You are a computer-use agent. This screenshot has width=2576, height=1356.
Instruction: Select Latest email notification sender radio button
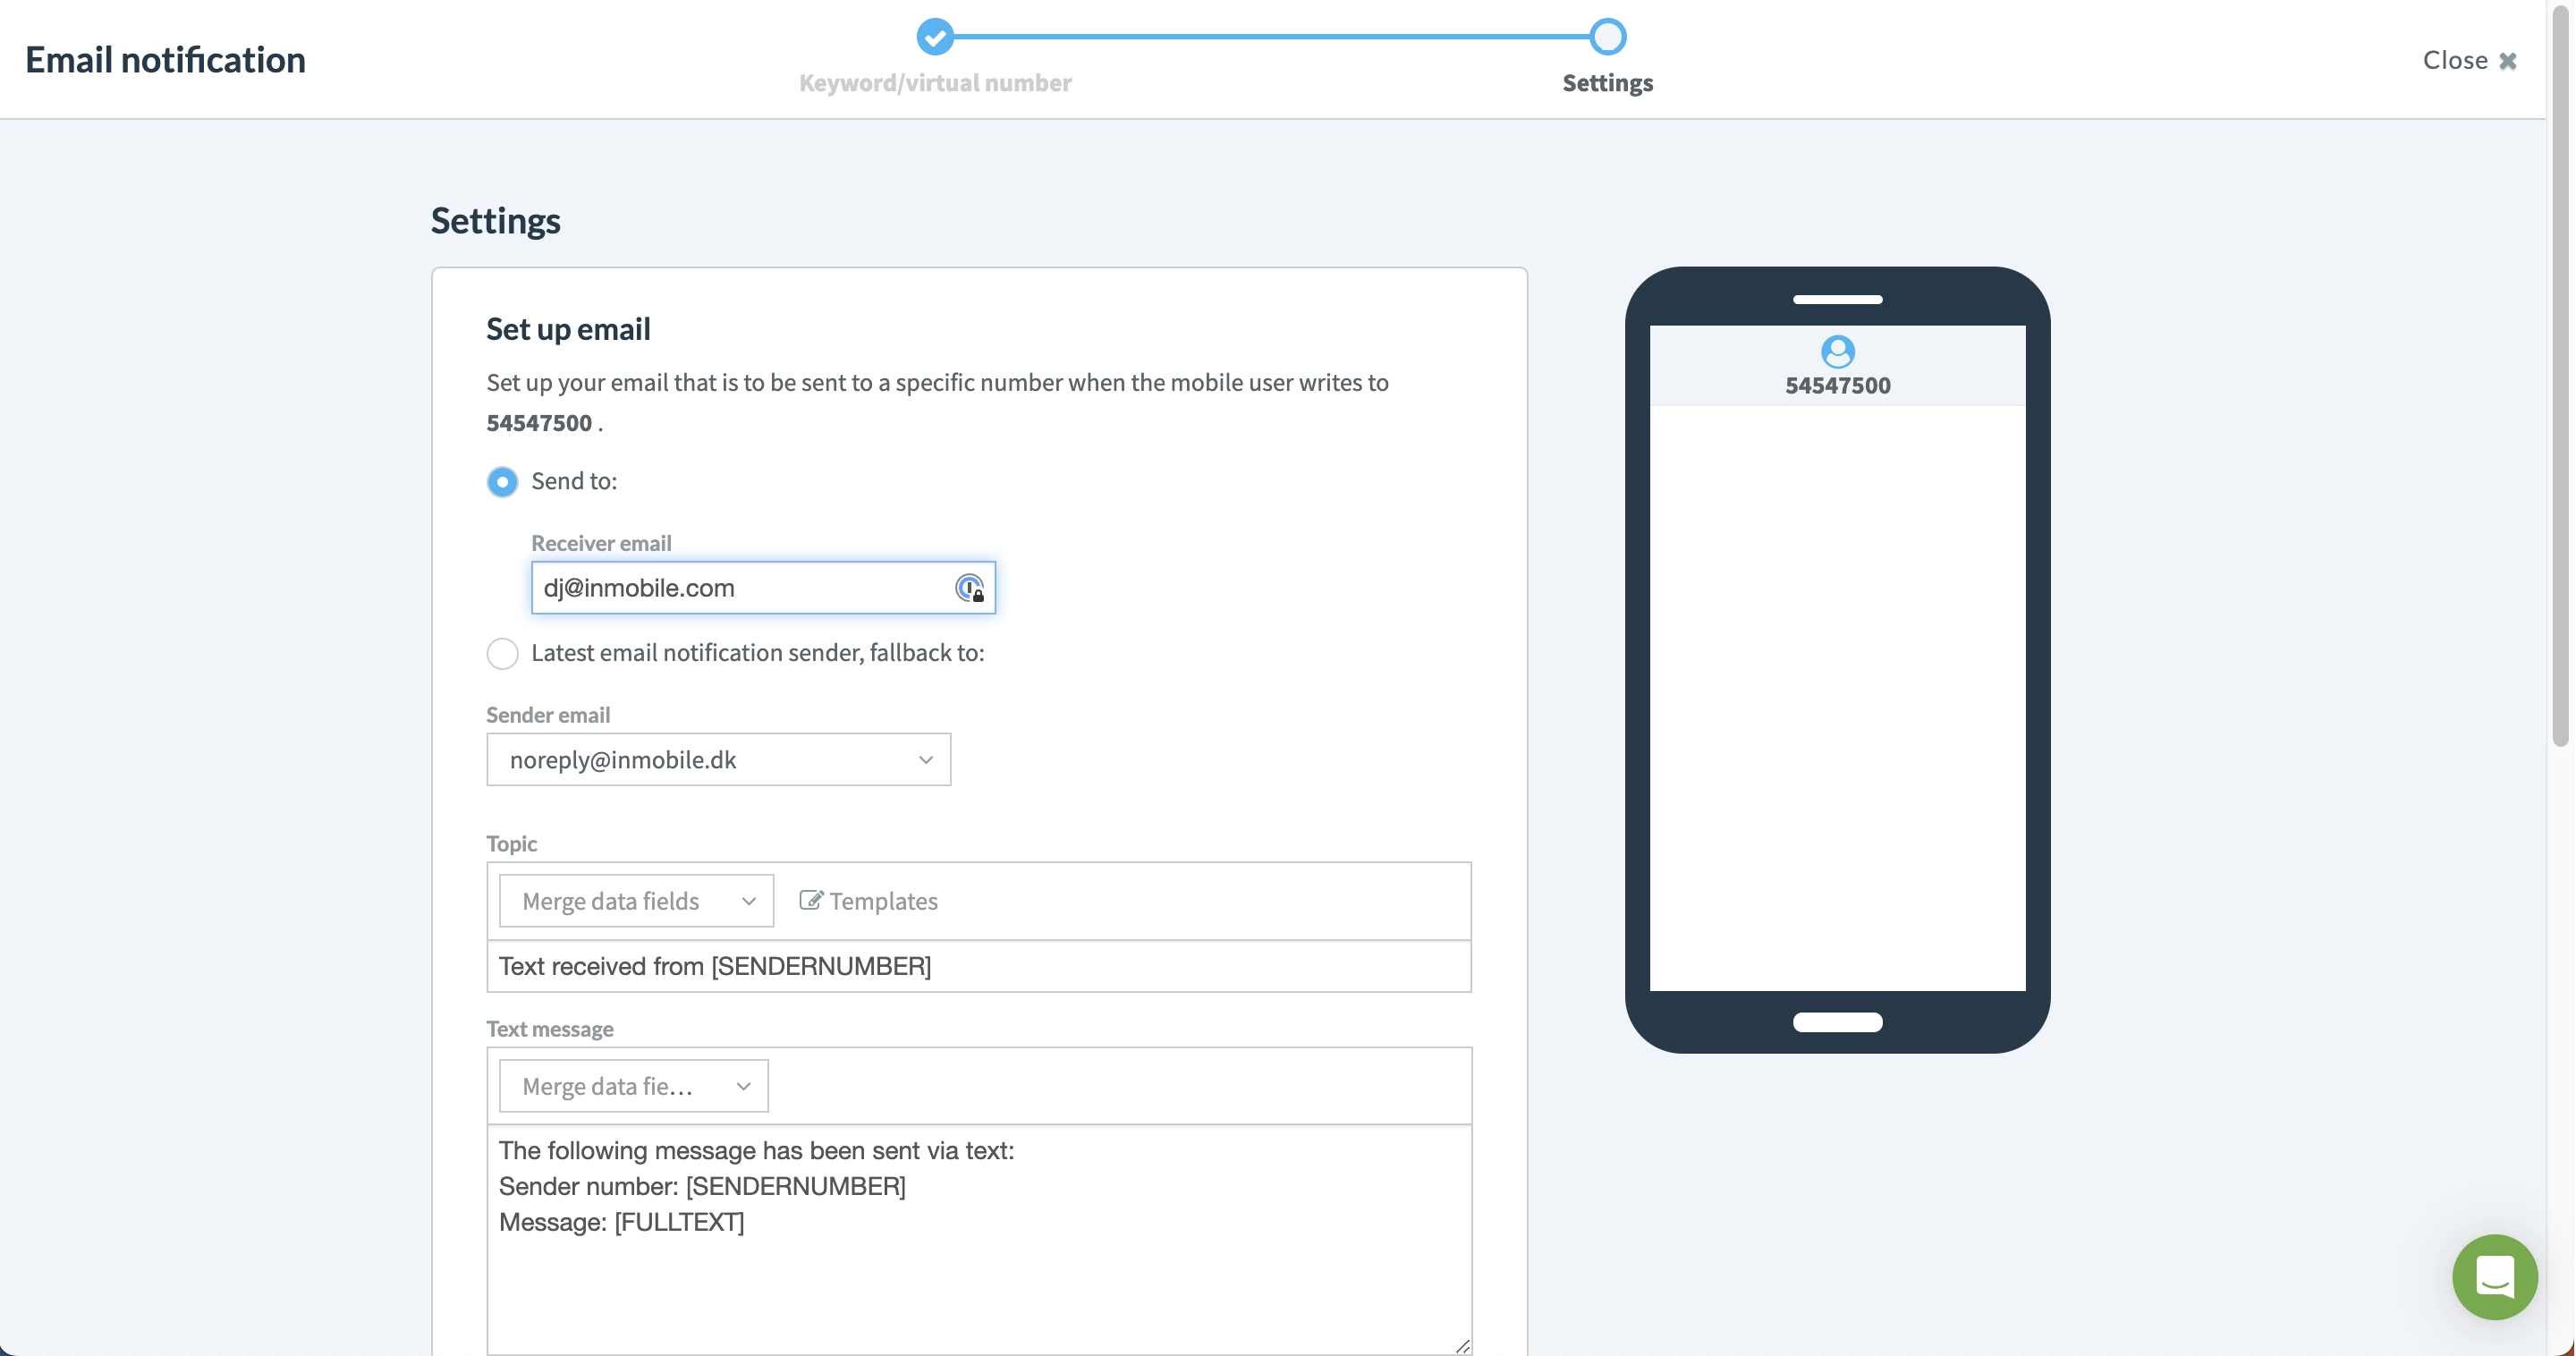coord(503,652)
